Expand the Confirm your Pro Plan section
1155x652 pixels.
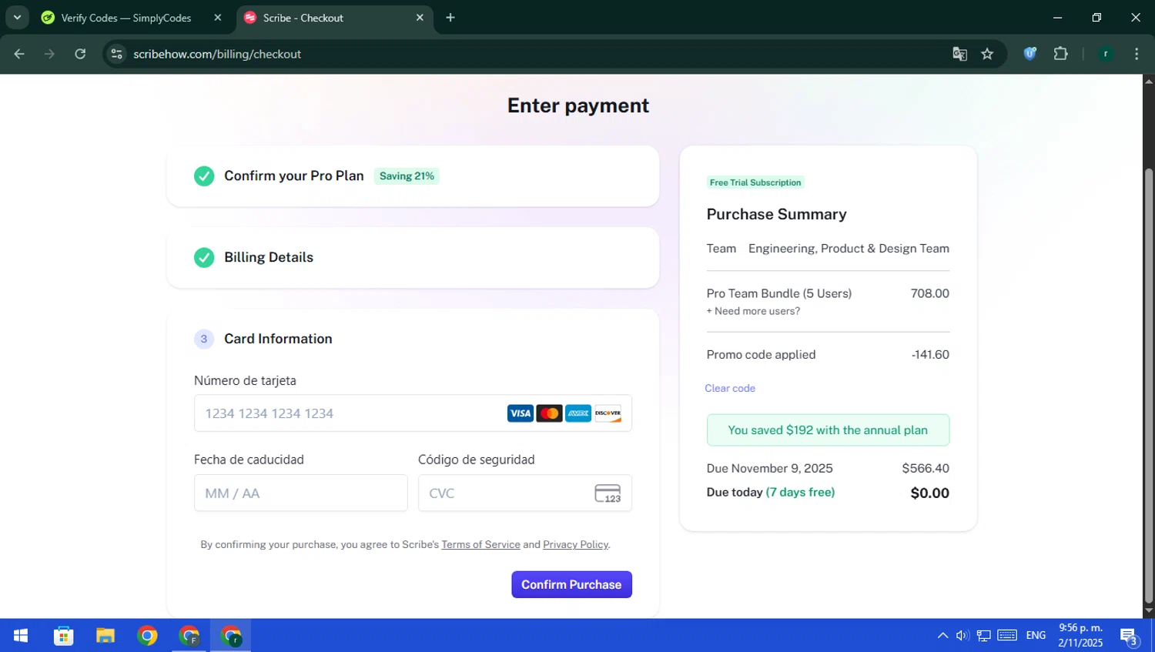click(413, 176)
